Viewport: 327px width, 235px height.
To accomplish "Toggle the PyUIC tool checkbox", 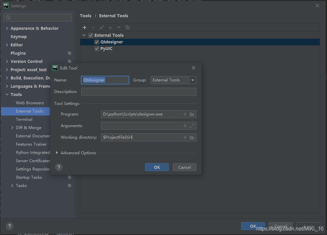I will [96, 49].
